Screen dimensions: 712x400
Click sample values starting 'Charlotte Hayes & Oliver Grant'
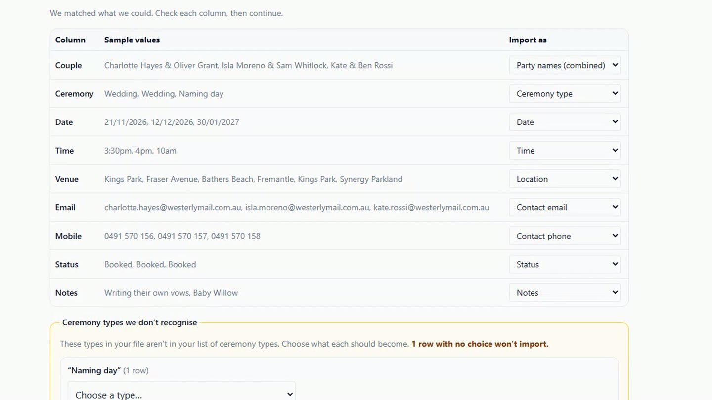pos(248,65)
